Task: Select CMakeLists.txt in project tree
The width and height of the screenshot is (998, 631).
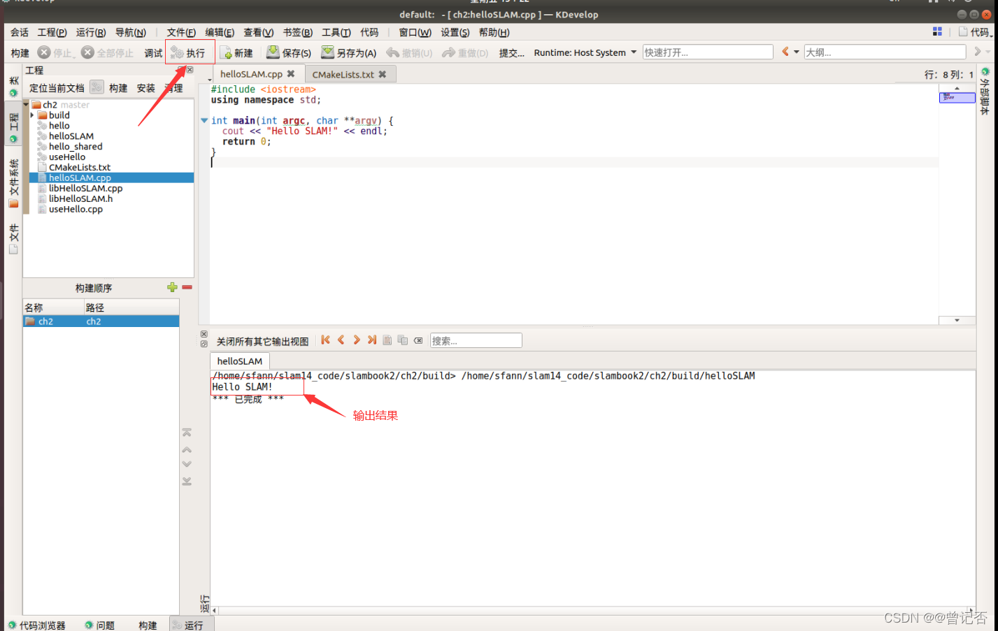Action: (x=80, y=167)
